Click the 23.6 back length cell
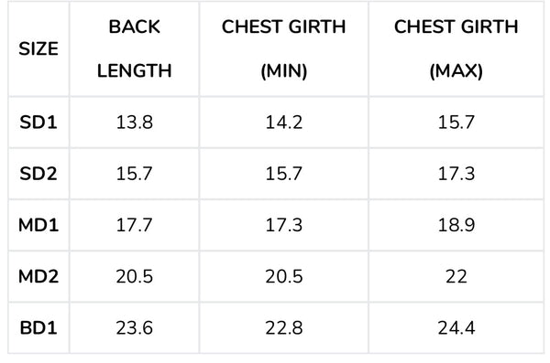This screenshot has height=363, width=550. tap(135, 328)
